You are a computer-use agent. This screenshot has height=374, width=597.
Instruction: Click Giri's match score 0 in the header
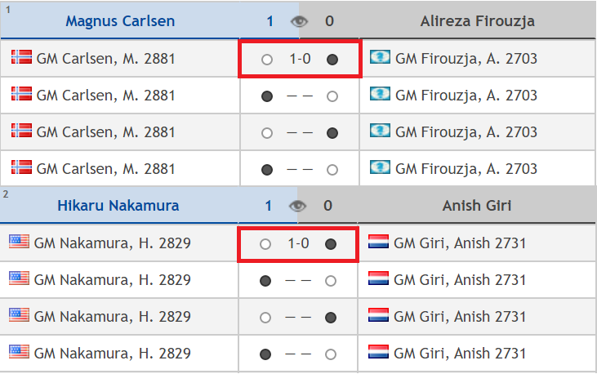click(x=327, y=205)
